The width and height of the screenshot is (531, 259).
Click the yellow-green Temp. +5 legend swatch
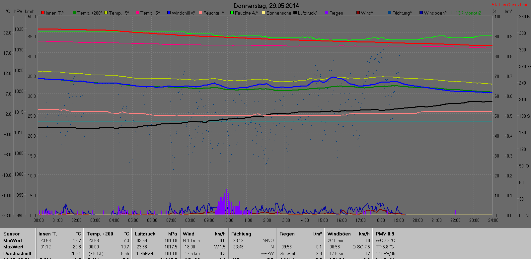pos(106,13)
